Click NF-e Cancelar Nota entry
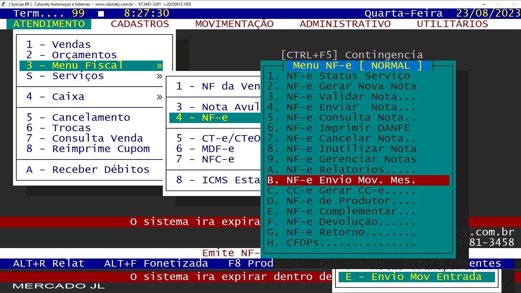 (342, 138)
